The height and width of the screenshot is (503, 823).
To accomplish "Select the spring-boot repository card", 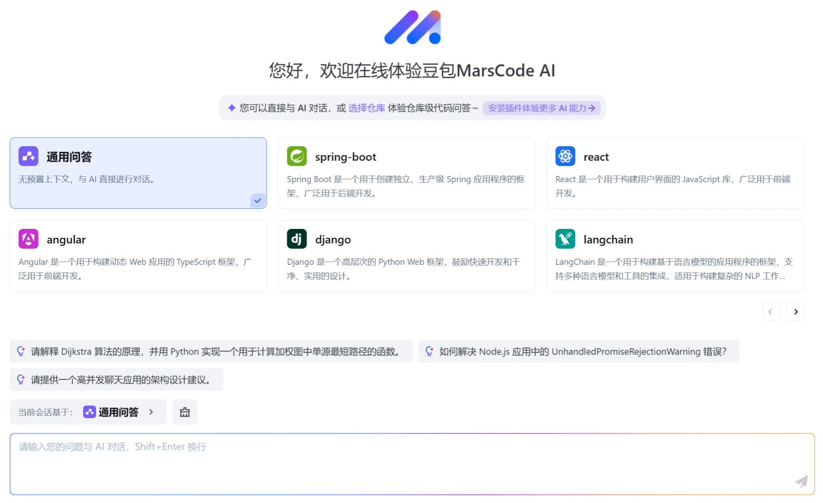I will (x=406, y=173).
